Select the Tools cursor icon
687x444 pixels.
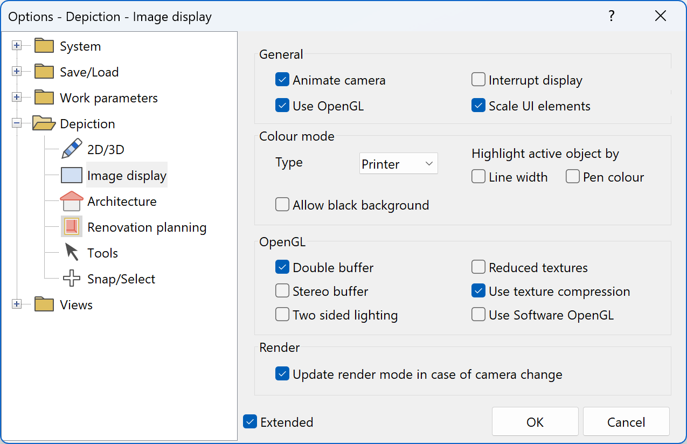click(71, 252)
